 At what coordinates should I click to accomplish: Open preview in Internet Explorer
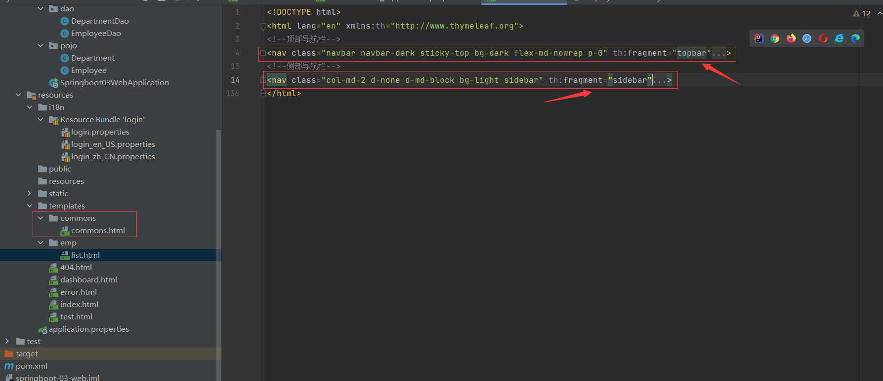(839, 38)
